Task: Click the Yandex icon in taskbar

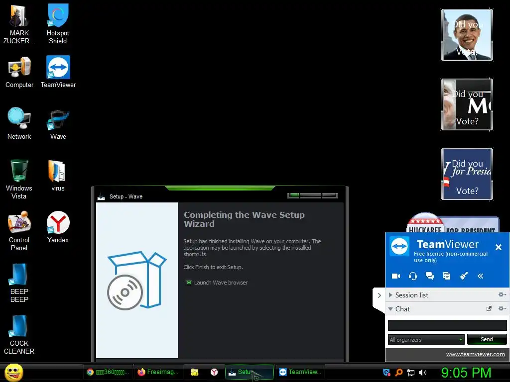Action: [214, 372]
